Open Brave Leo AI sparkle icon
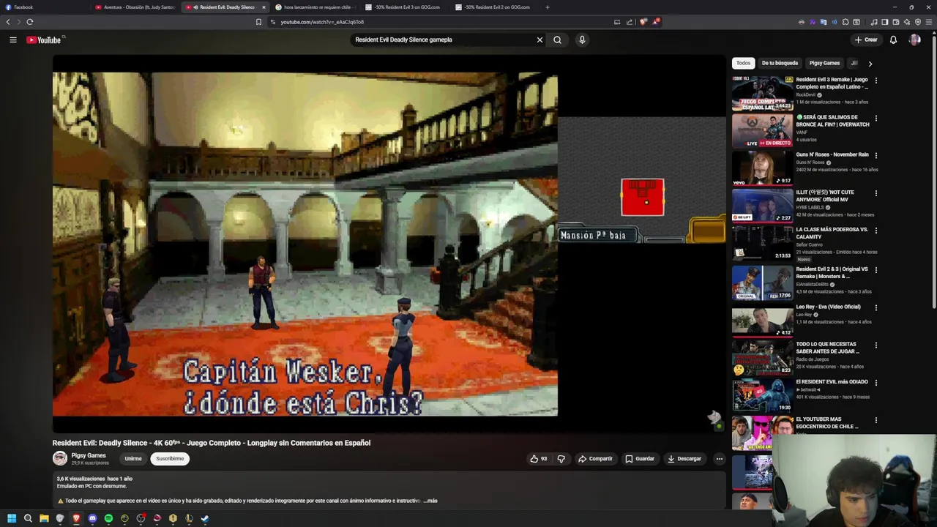Image resolution: width=937 pixels, height=527 pixels. [x=907, y=22]
